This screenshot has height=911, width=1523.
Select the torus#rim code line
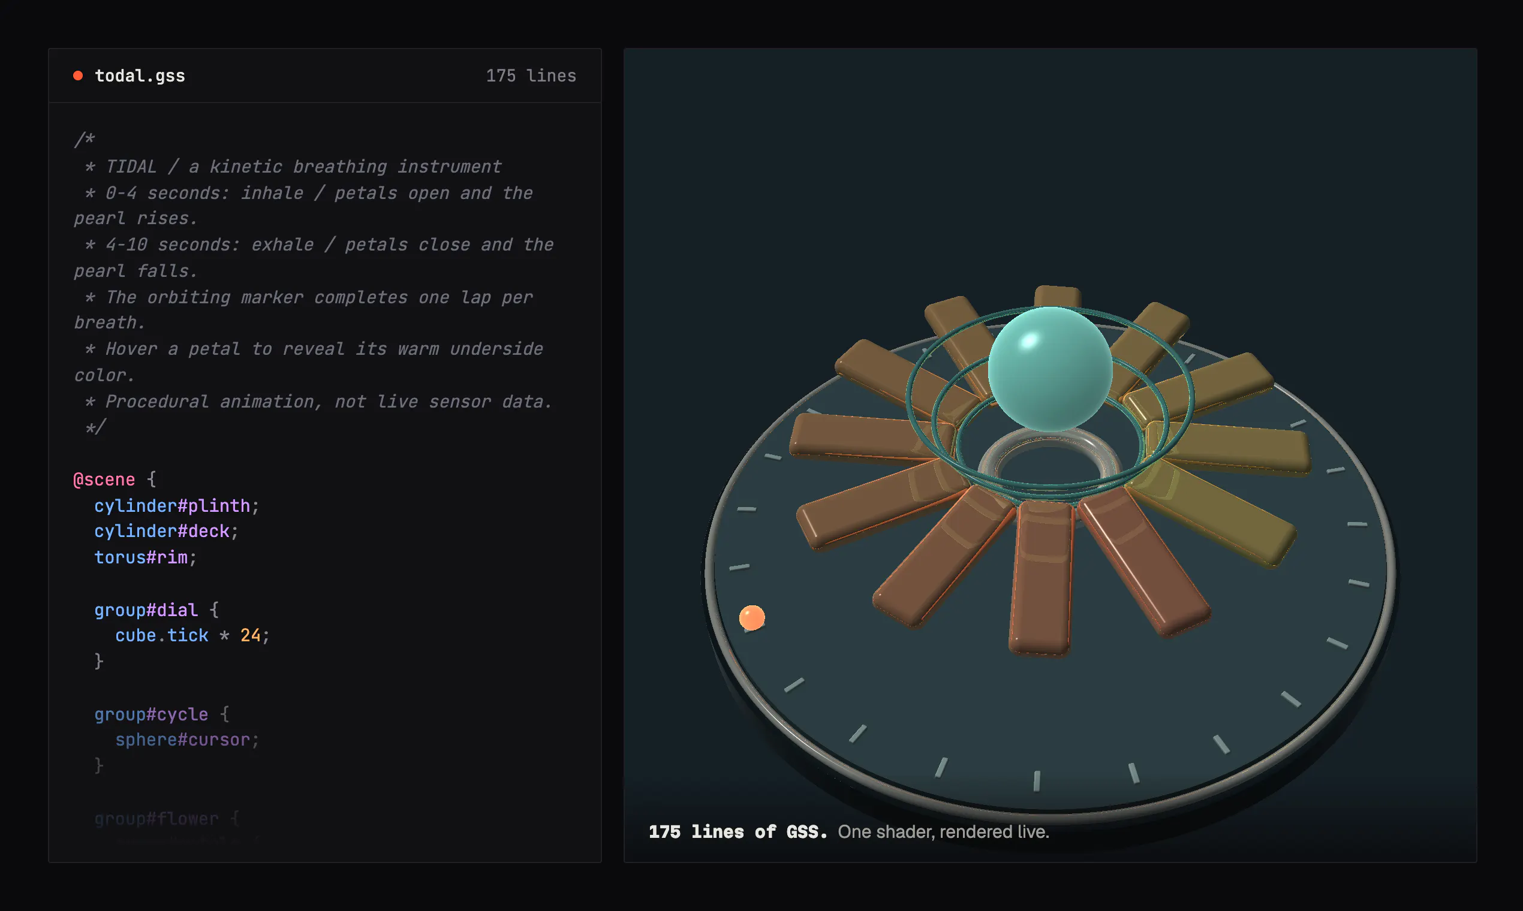coord(145,557)
